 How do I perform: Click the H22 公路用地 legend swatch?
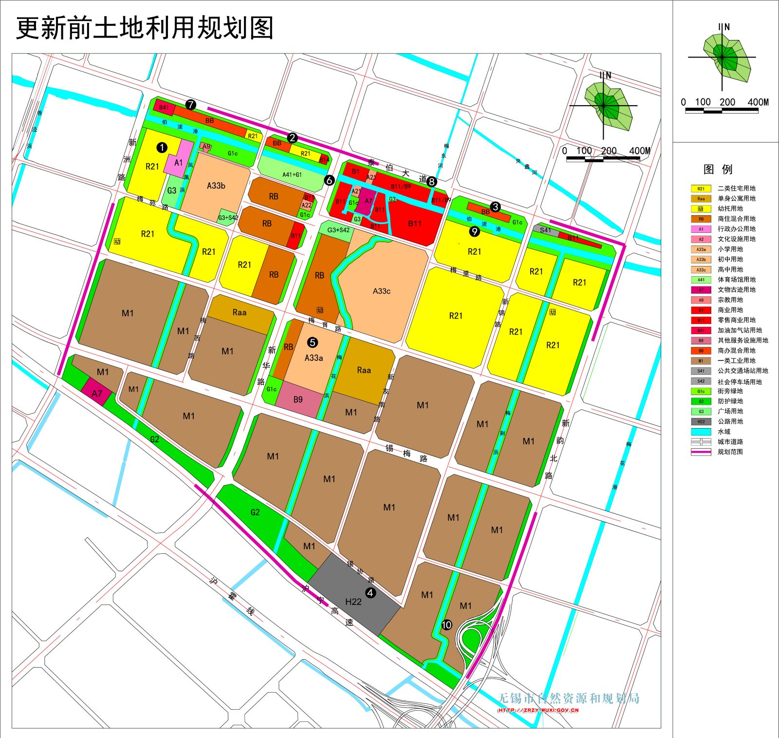pyautogui.click(x=701, y=421)
